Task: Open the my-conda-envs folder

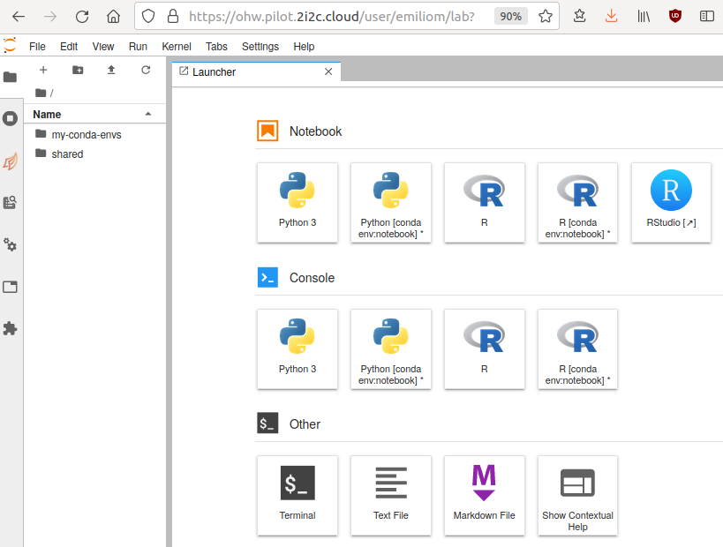Action: (94, 135)
